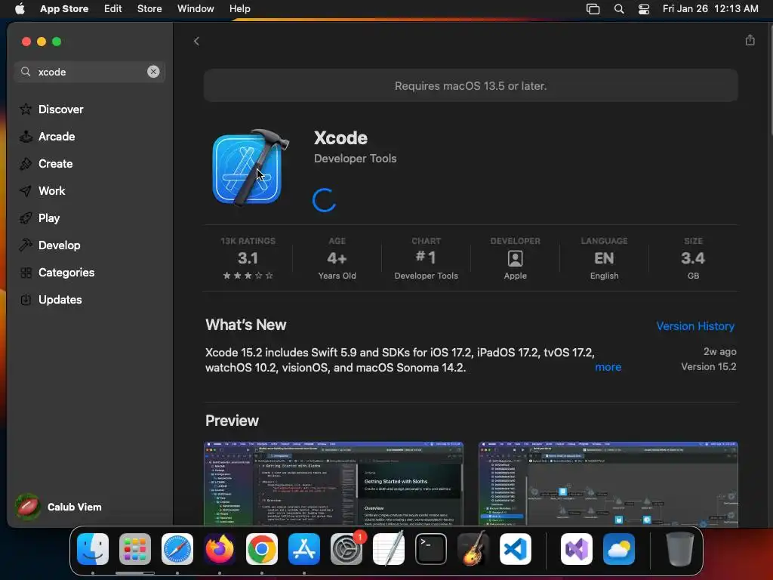Open the weather cloud app in Dock
The width and height of the screenshot is (773, 580).
pyautogui.click(x=619, y=549)
